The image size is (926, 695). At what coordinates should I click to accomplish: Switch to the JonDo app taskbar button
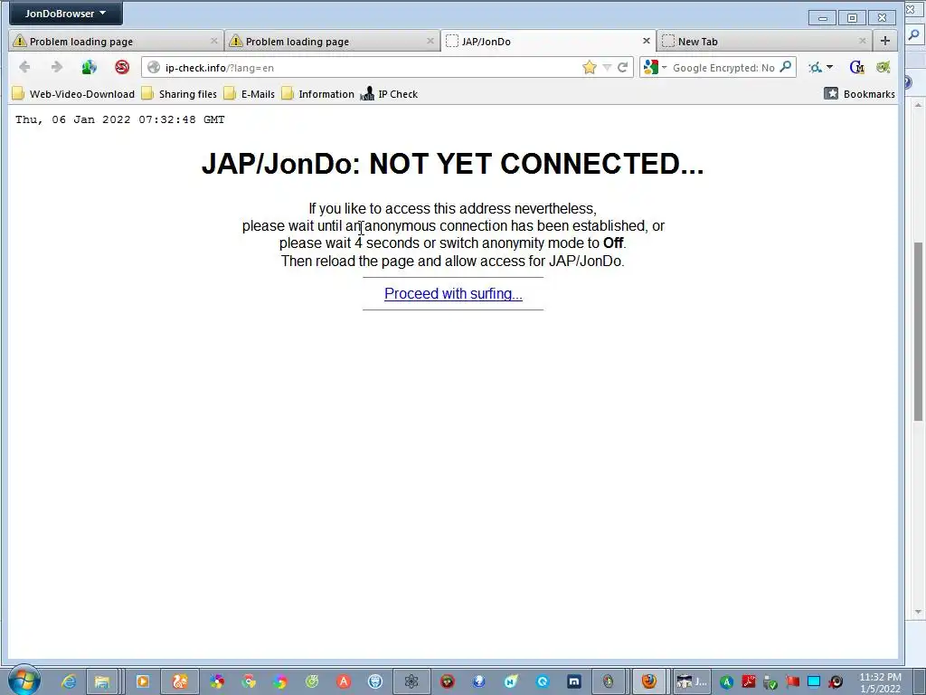pos(692,681)
